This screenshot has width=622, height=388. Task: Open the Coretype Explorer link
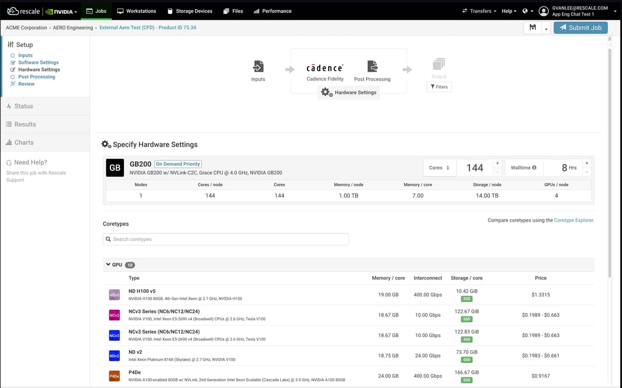coord(574,220)
